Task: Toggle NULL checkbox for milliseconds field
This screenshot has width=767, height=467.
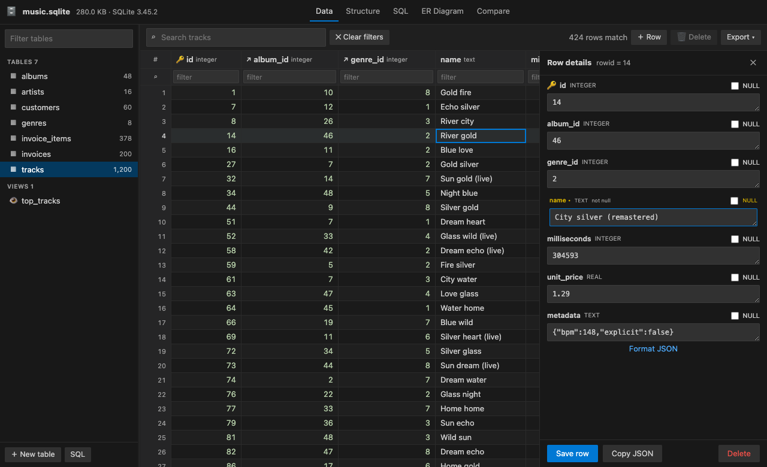Action: tap(735, 239)
